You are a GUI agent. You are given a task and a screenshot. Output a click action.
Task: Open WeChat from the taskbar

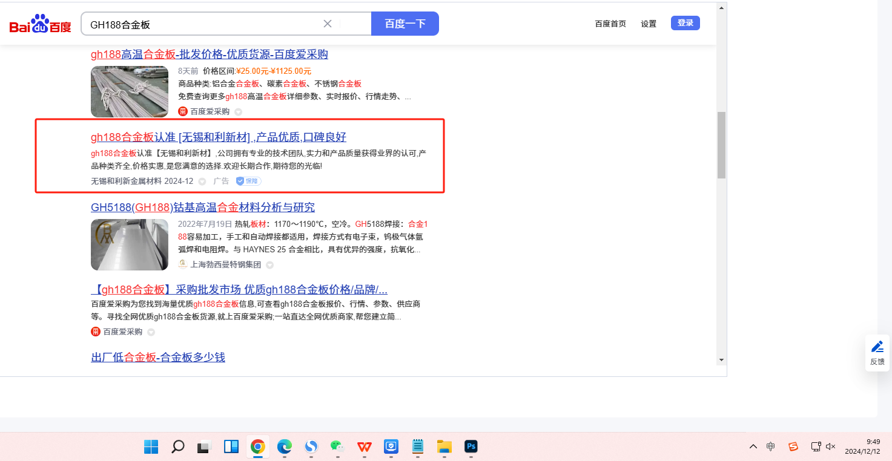(x=337, y=446)
